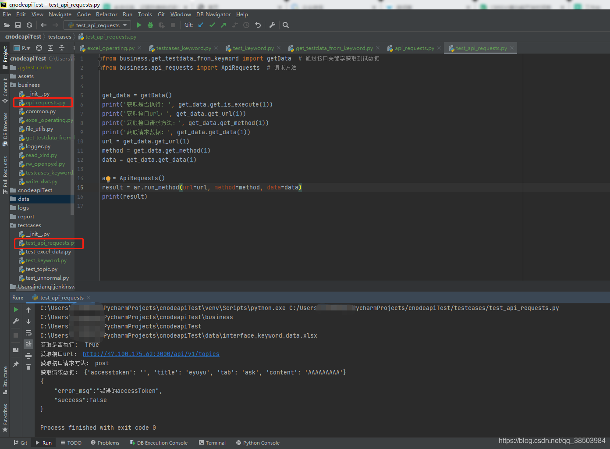Click the Print icon in Run panel
610x449 pixels.
28,355
